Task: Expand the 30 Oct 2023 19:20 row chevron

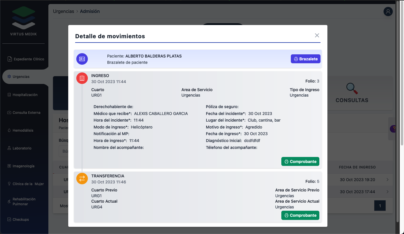Action: [387, 180]
